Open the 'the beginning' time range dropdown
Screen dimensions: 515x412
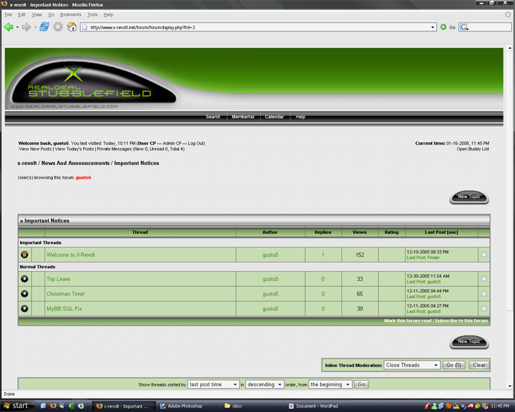[x=330, y=384]
